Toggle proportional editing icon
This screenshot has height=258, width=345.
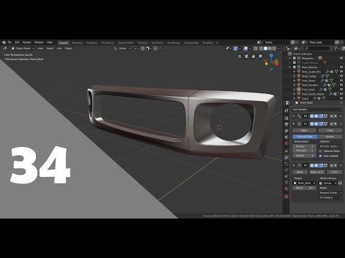(x=155, y=49)
